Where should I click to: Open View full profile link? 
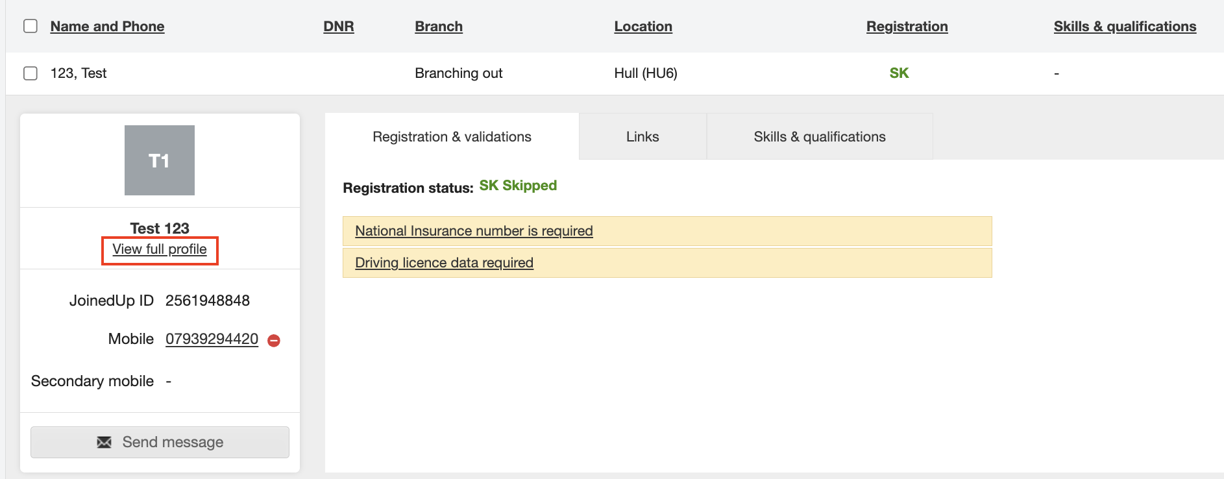point(160,250)
